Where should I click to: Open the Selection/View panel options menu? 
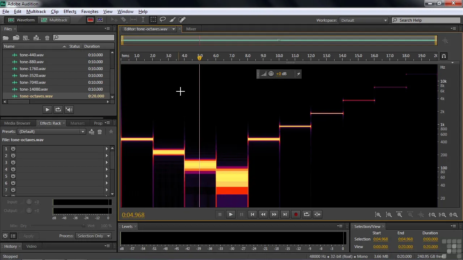(x=453, y=226)
